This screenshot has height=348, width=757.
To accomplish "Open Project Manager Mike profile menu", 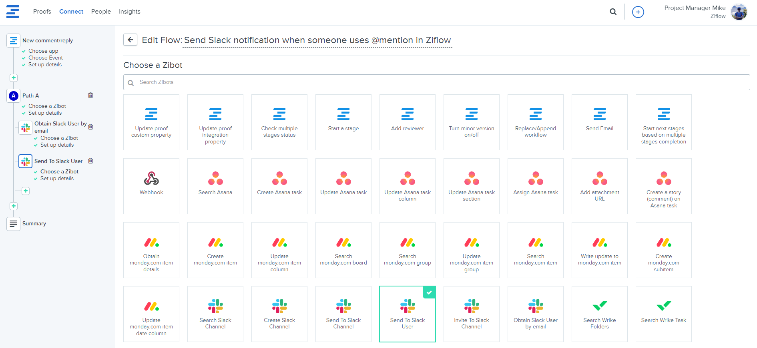I will point(705,12).
